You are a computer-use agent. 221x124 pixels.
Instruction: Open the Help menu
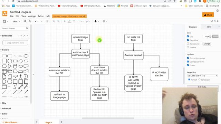(x=48, y=16)
